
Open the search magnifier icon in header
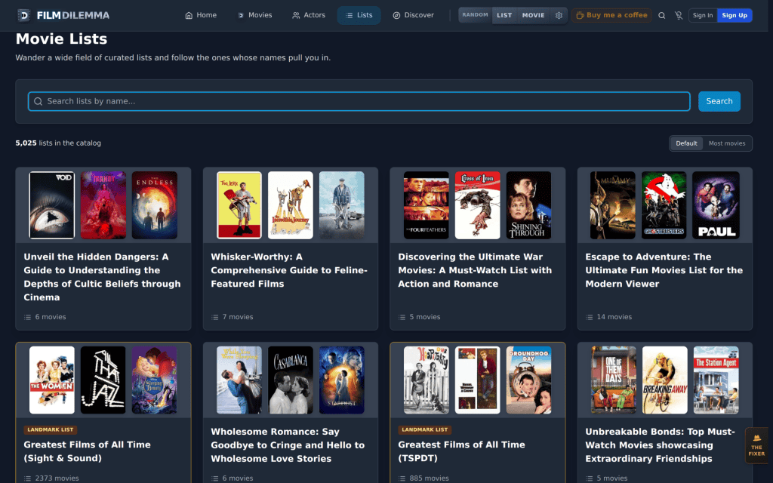click(x=661, y=15)
